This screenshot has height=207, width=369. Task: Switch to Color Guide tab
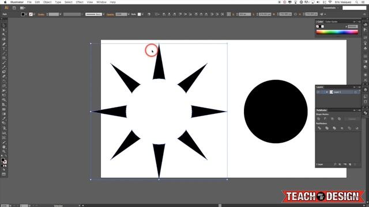tap(332, 22)
